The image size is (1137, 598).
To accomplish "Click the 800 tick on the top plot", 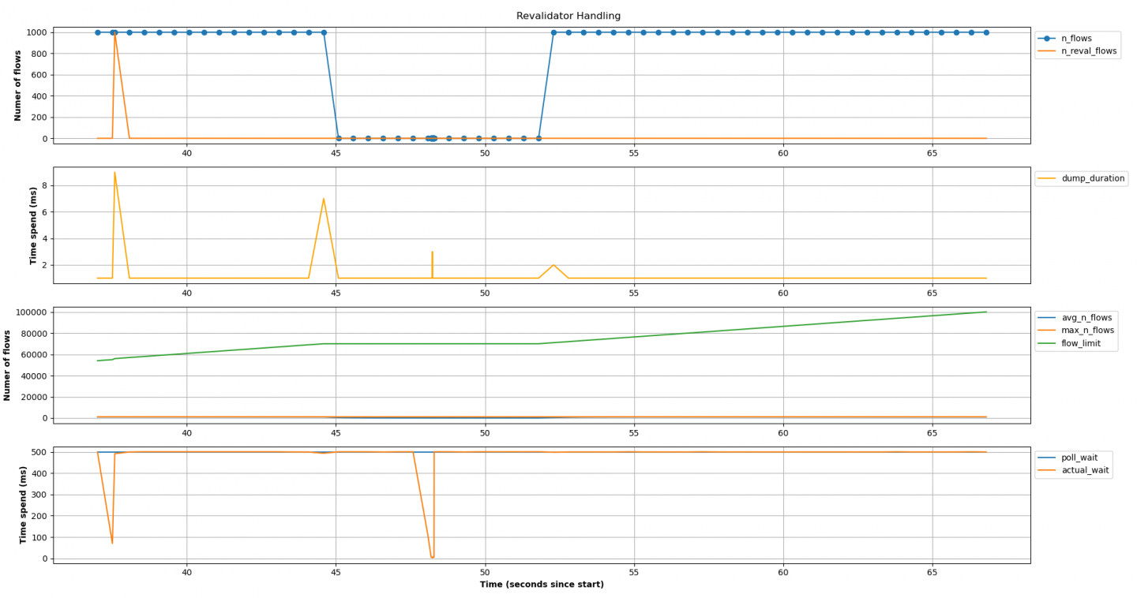I will [40, 54].
